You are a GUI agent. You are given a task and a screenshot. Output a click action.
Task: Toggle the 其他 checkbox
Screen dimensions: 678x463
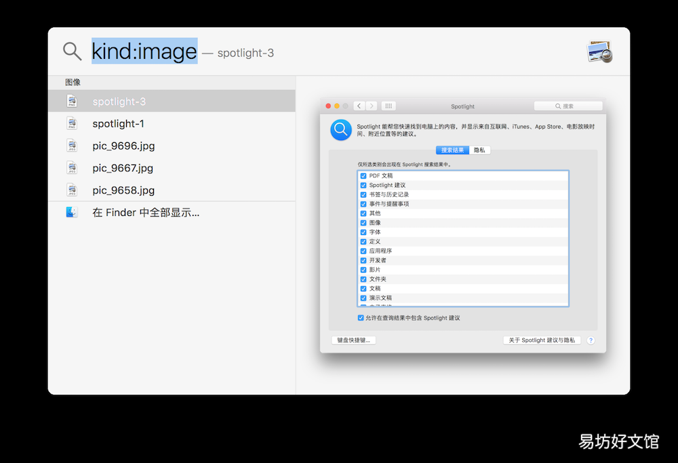point(363,214)
